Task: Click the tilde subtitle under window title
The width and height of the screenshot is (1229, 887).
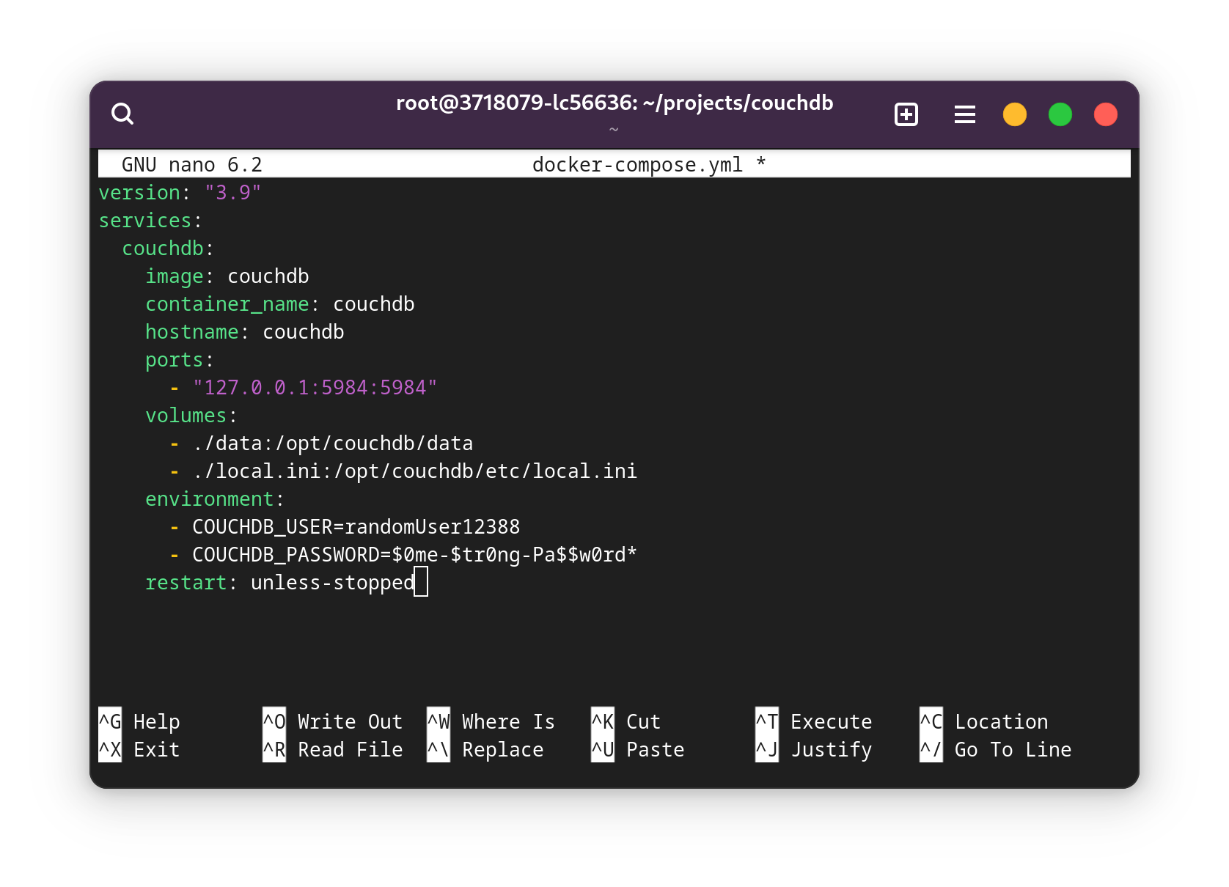Action: (x=614, y=130)
